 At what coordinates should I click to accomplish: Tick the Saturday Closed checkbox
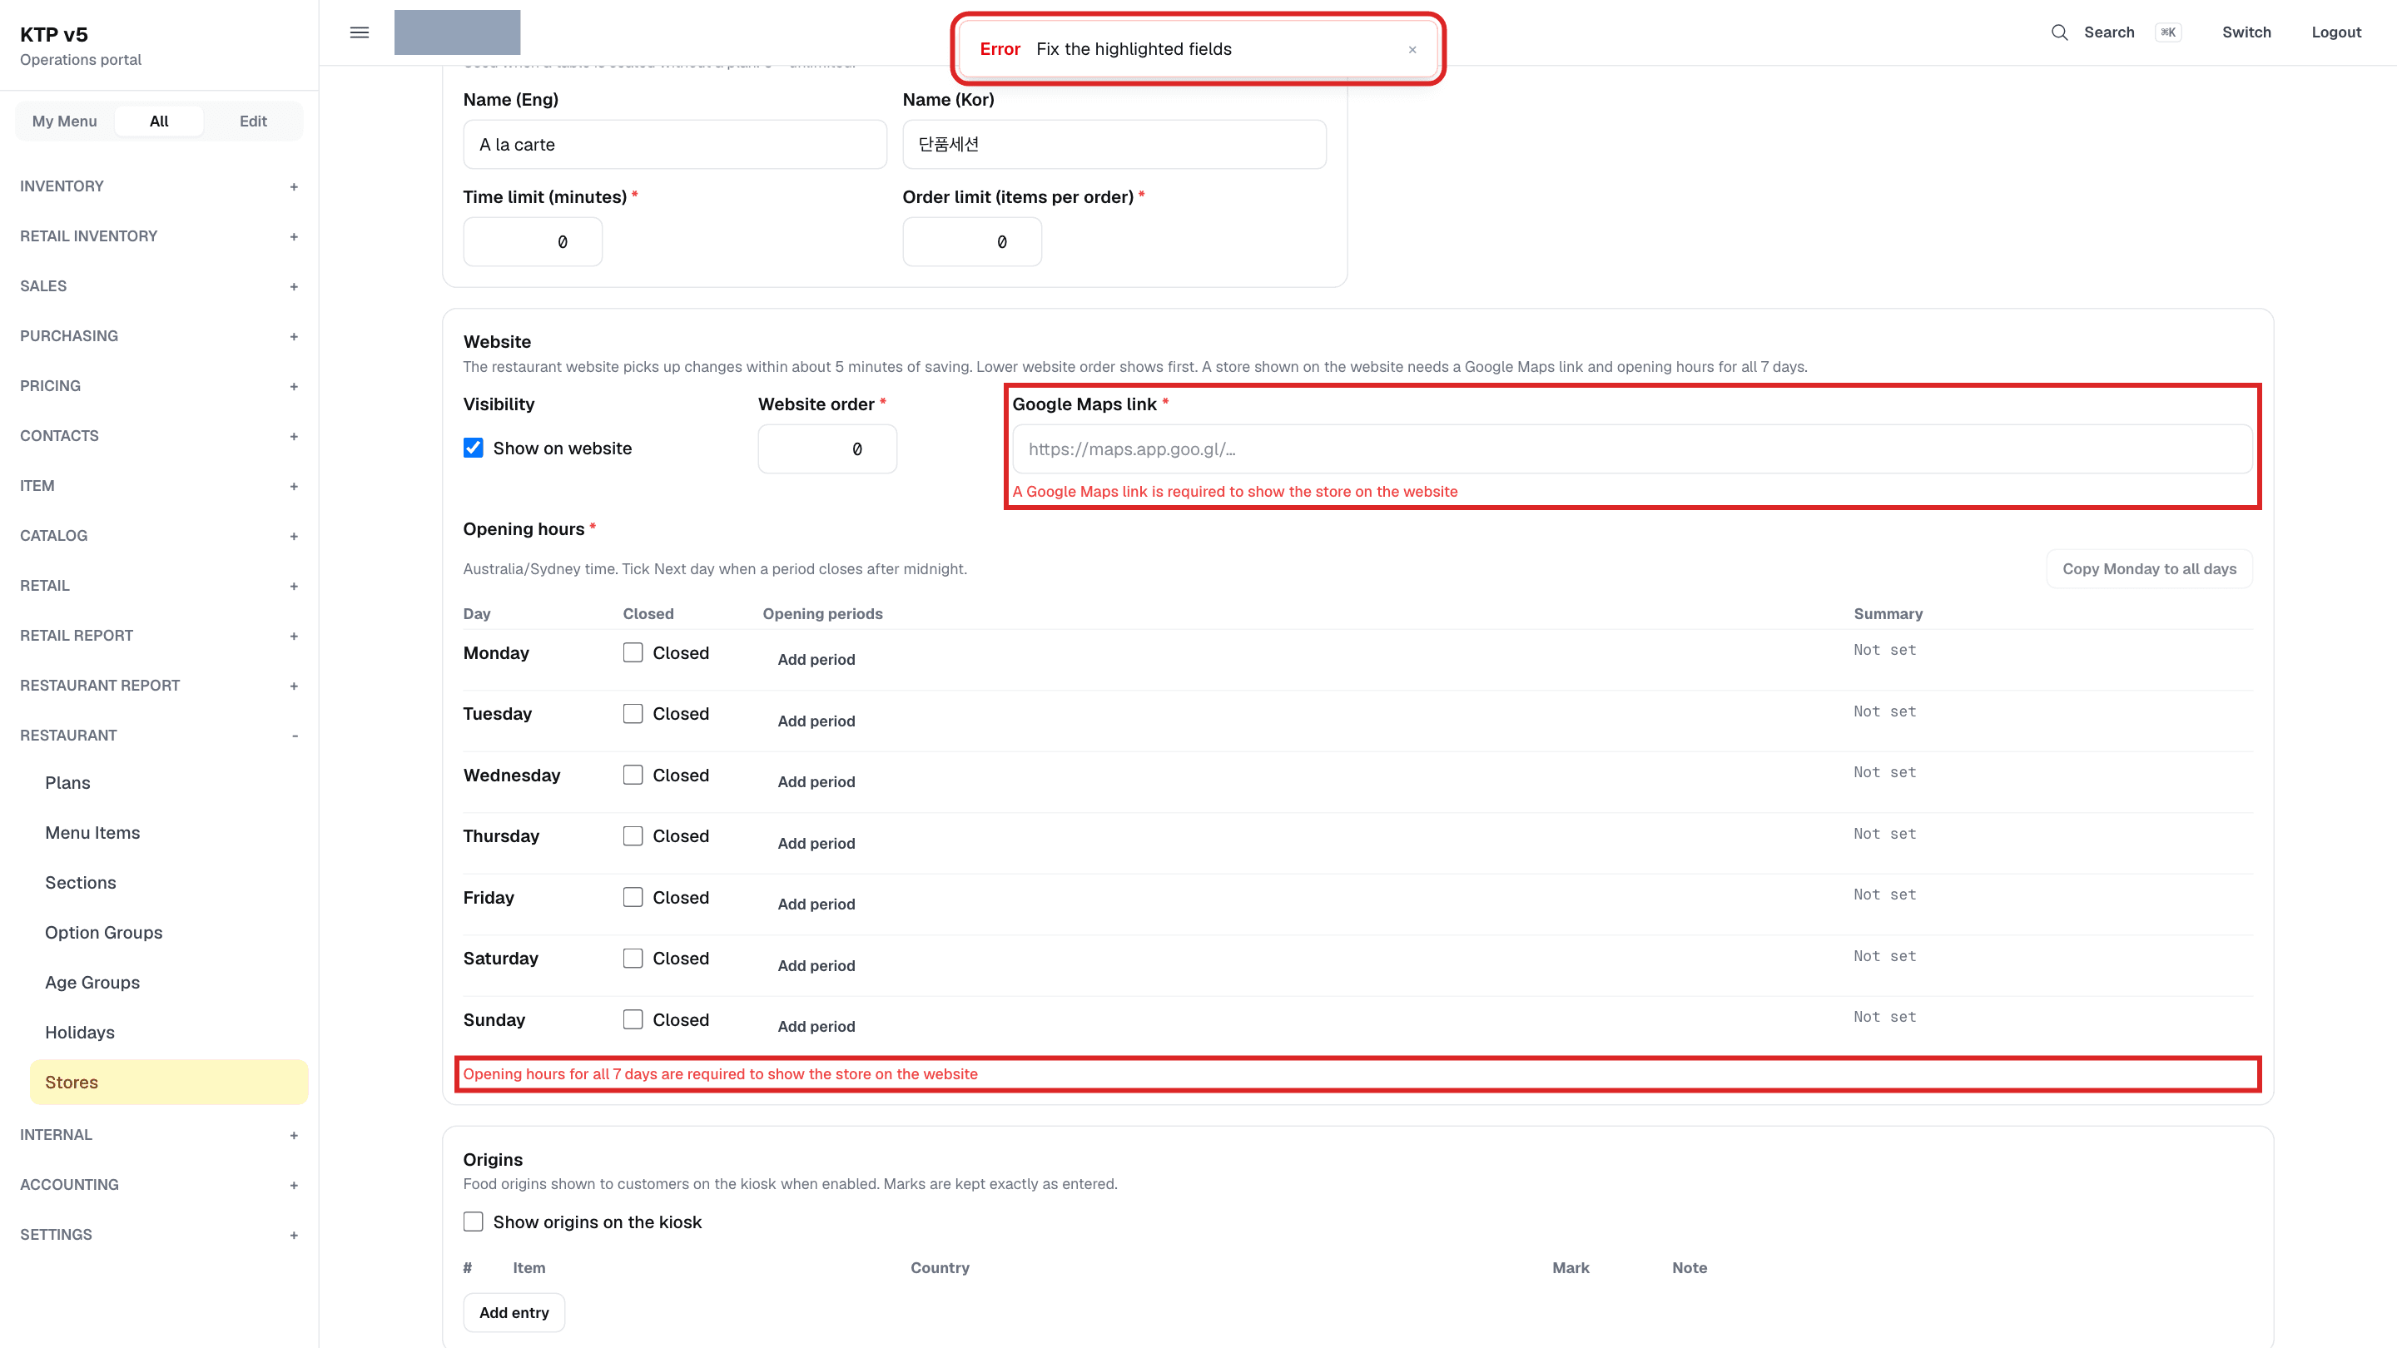[x=633, y=959]
